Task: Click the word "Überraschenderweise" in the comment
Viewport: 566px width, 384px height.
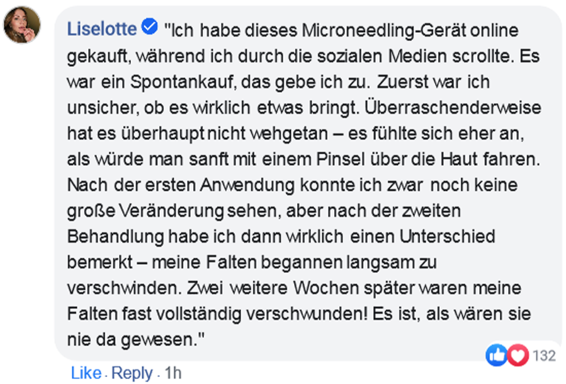Action: (459, 107)
